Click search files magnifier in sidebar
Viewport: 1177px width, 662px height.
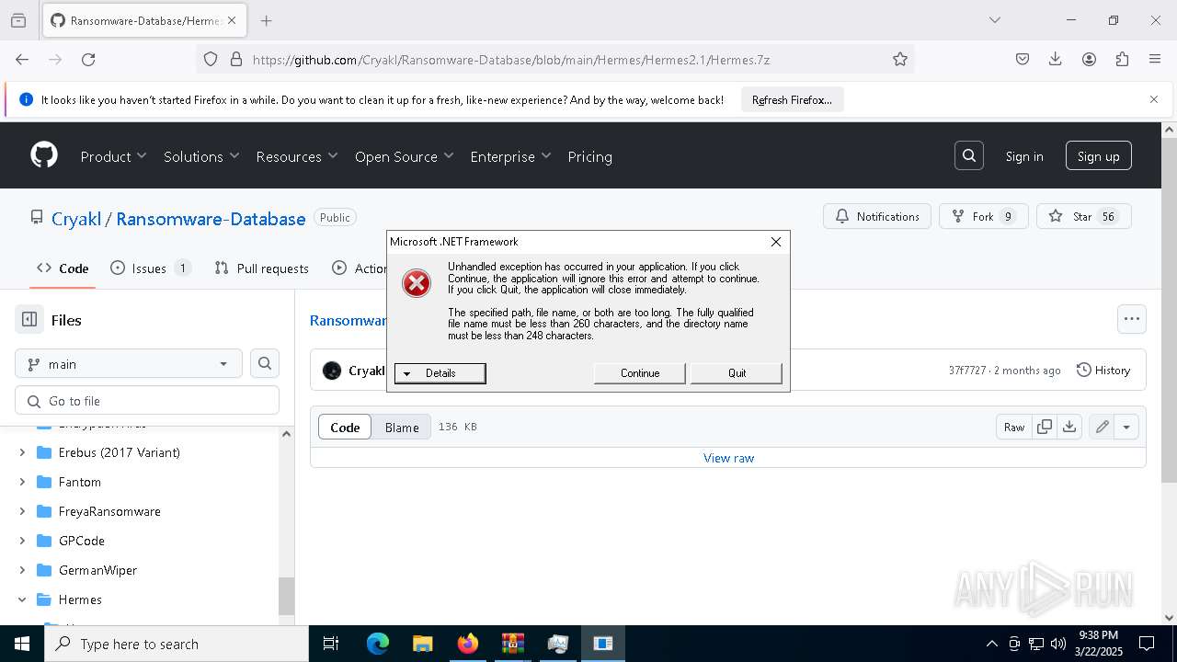click(265, 363)
